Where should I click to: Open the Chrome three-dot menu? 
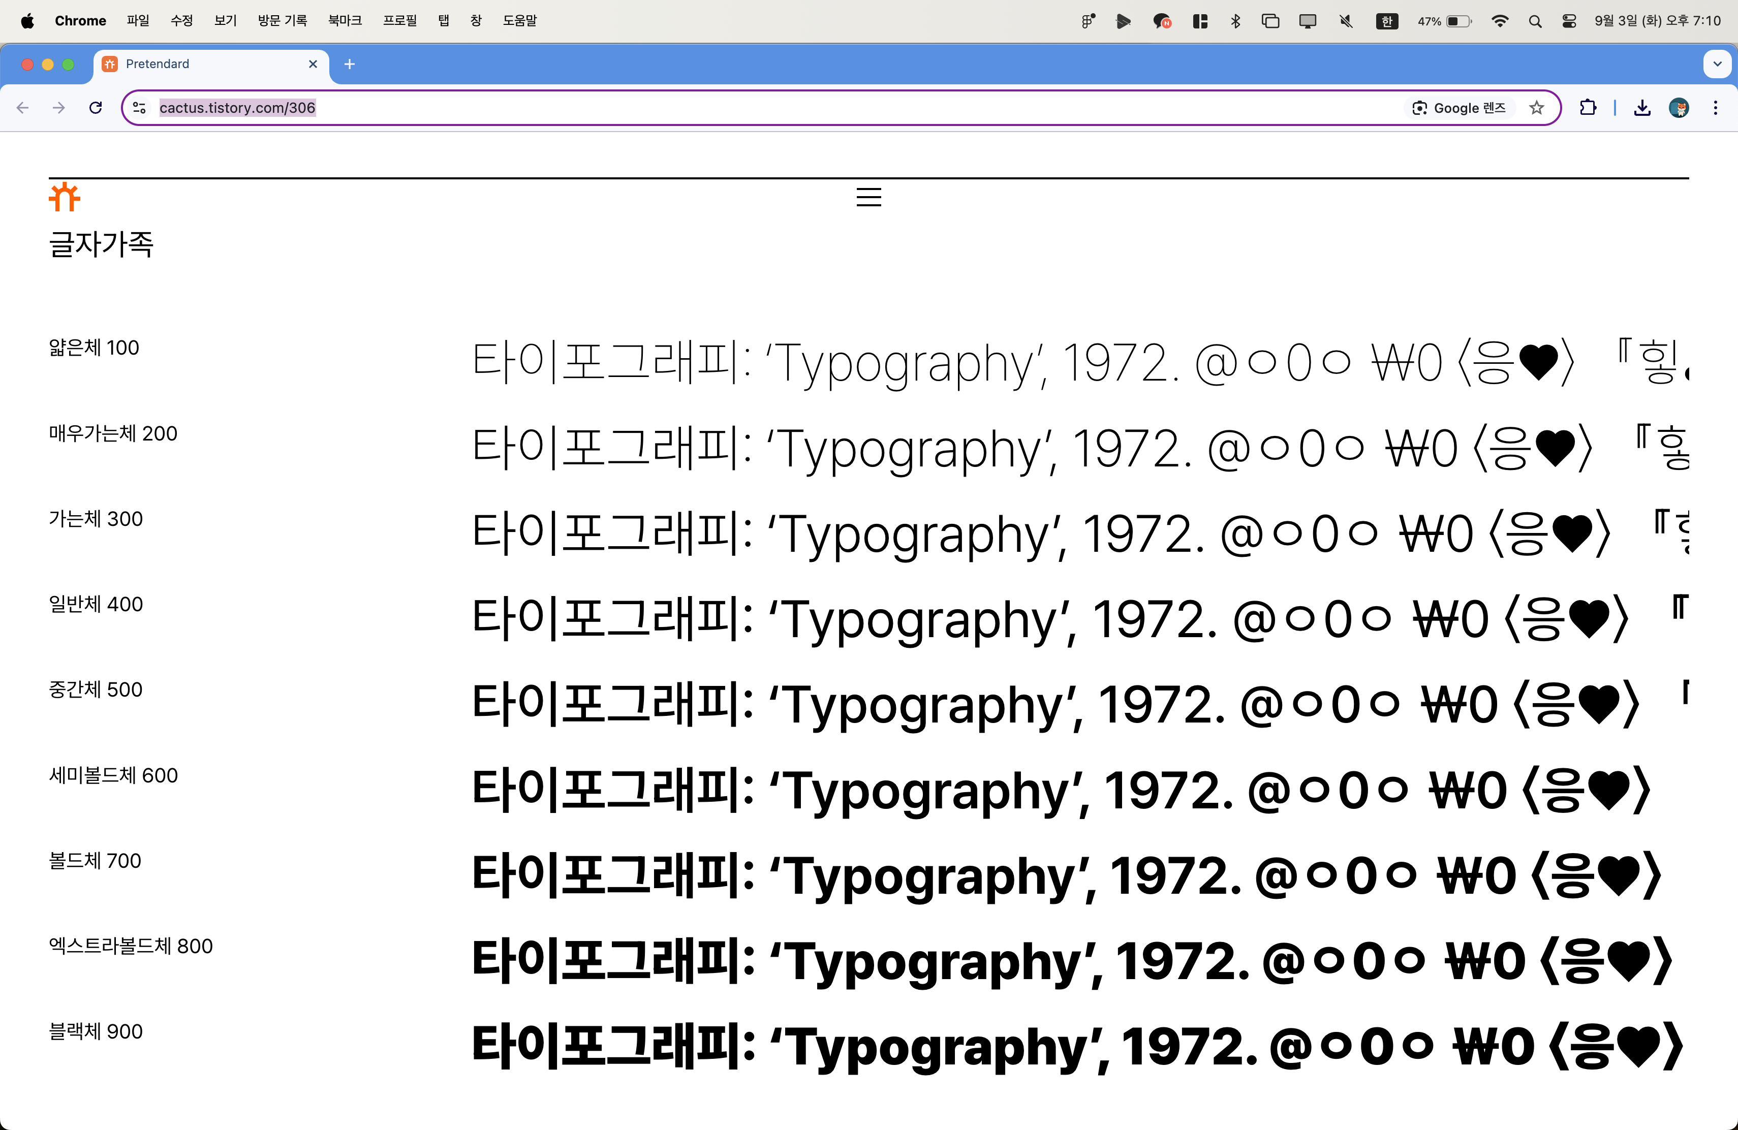click(1715, 108)
